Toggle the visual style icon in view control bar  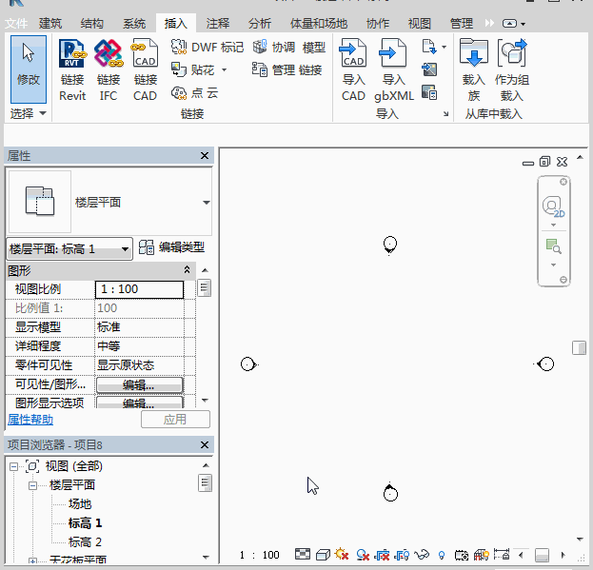coord(323,555)
